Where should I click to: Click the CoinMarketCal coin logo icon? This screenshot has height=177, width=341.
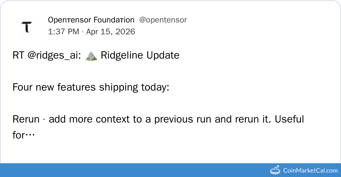tap(275, 170)
